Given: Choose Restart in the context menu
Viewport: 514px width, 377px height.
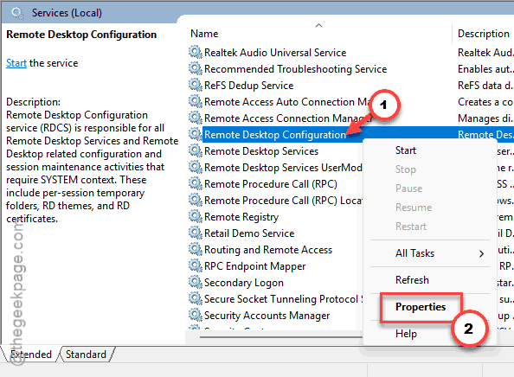Looking at the screenshot, I should tap(411, 227).
